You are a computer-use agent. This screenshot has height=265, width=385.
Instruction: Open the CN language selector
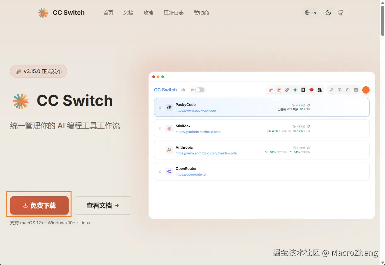click(x=311, y=13)
